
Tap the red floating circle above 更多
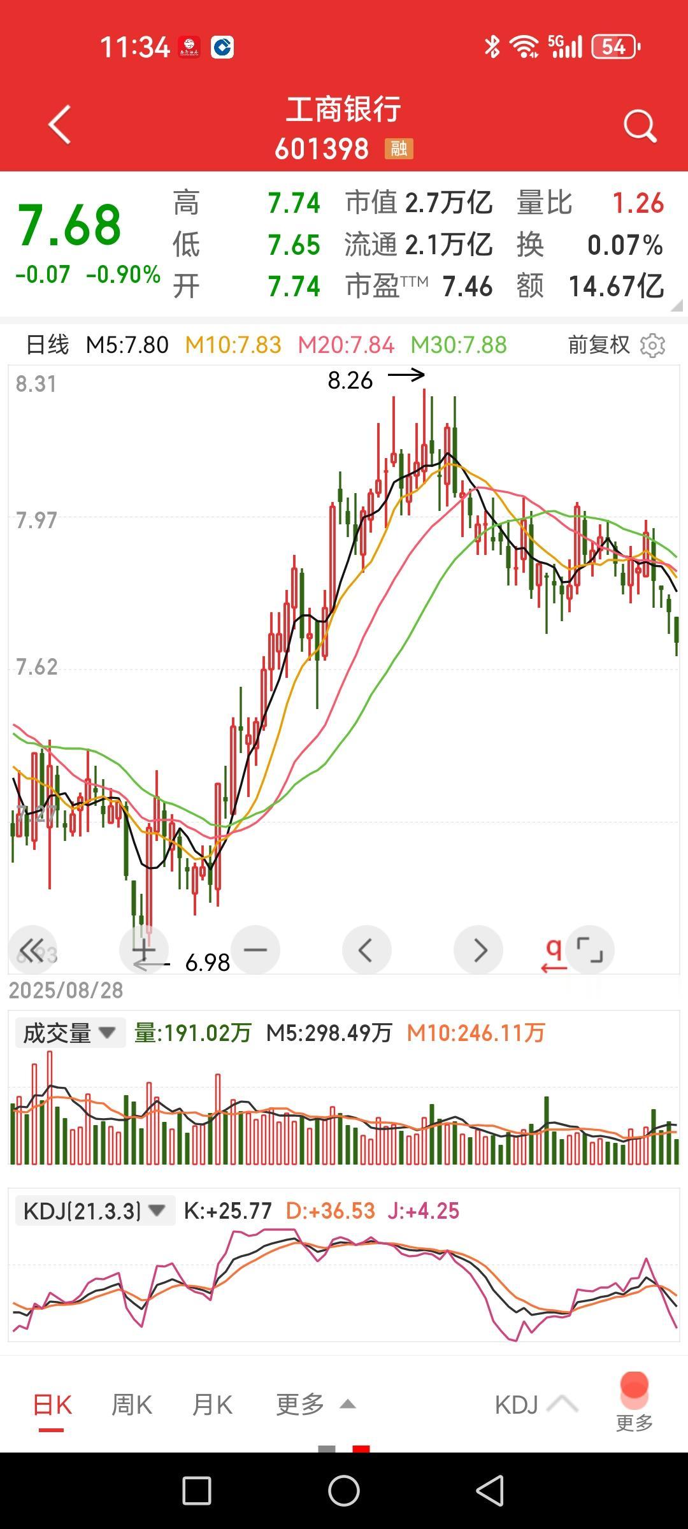(634, 1389)
